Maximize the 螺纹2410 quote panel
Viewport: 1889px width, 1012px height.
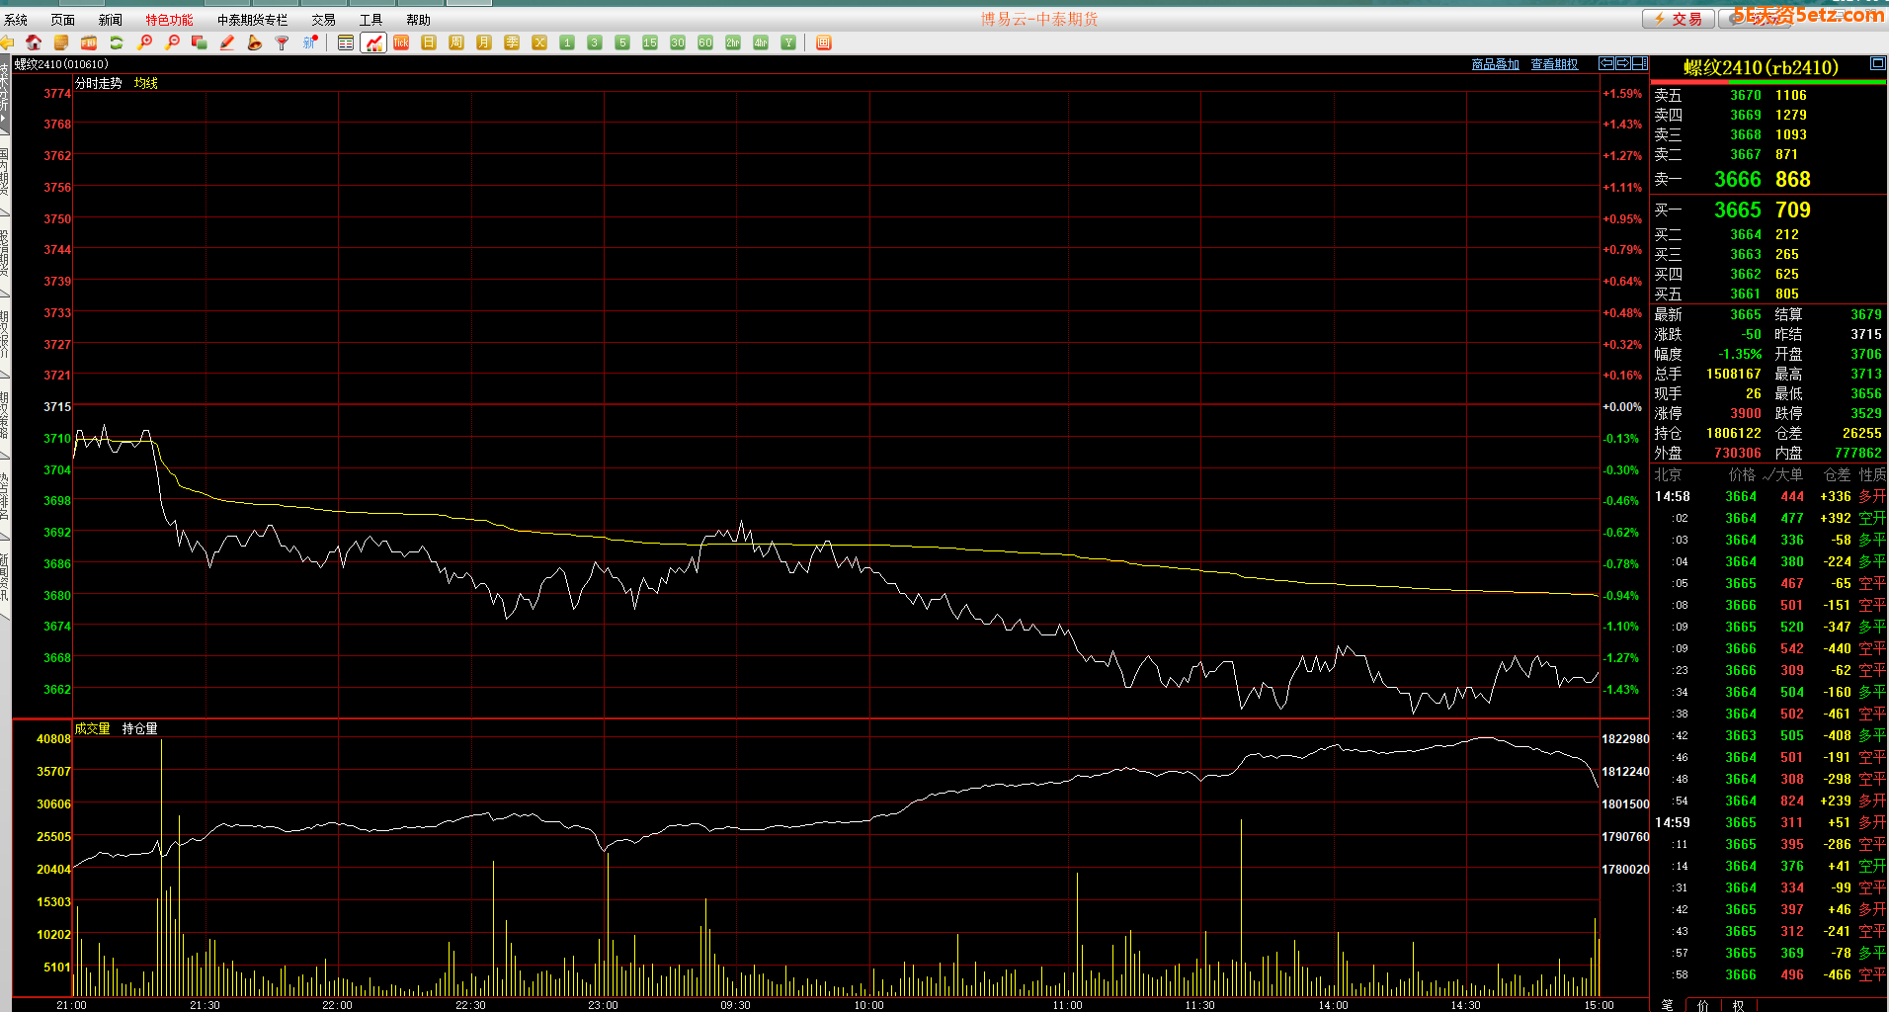(1878, 63)
